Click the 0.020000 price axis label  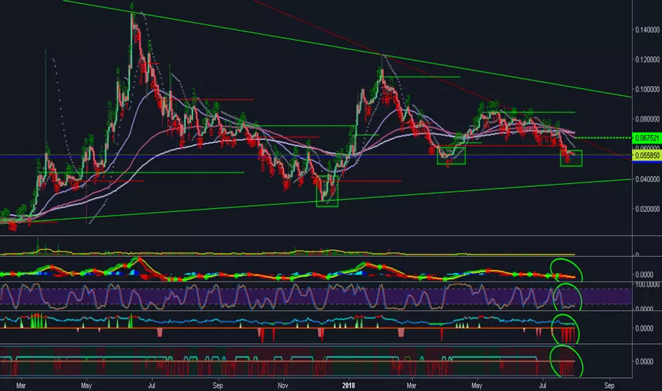[647, 209]
